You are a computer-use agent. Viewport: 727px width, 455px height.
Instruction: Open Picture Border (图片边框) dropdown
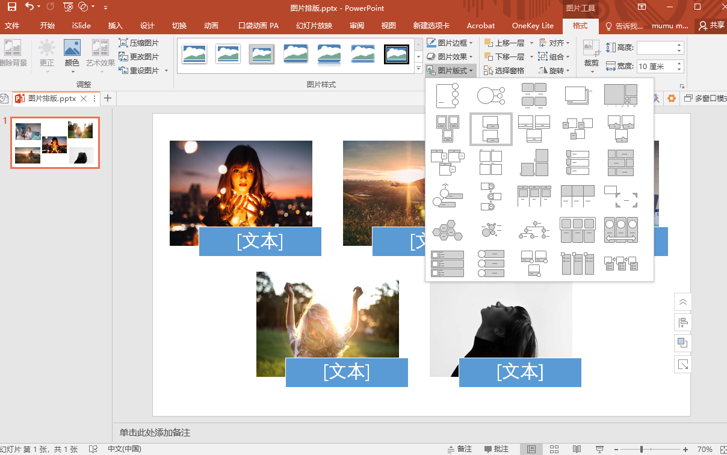pyautogui.click(x=450, y=43)
